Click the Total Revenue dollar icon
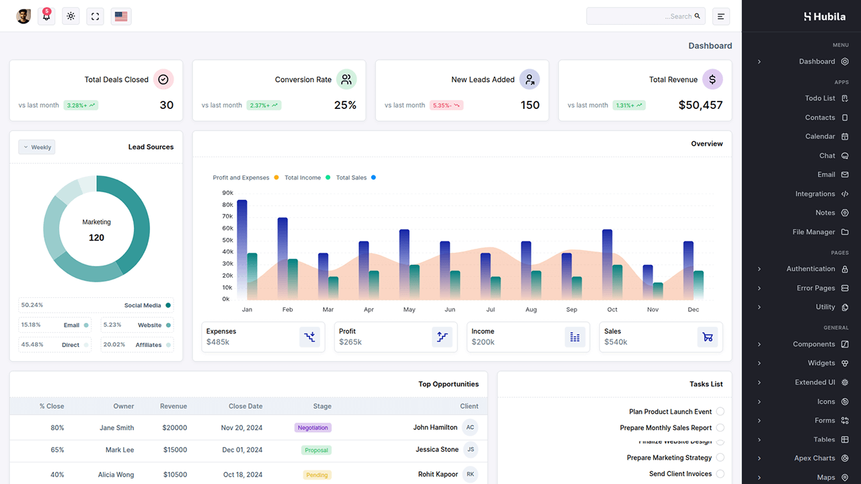 [712, 79]
